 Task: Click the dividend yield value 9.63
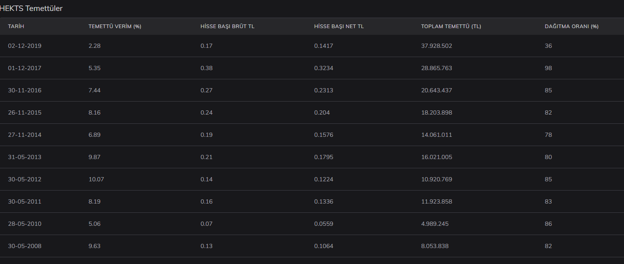pyautogui.click(x=94, y=246)
